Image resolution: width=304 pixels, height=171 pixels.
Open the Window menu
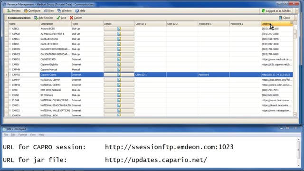point(65,11)
